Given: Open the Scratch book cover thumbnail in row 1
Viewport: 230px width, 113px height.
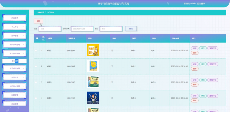Looking at the screenshot, I should click(93, 50).
